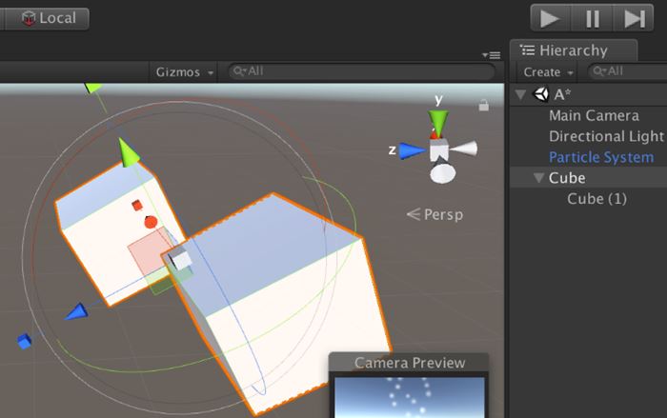Collapse the A* scene foldout arrow
This screenshot has width=667, height=418.
(x=520, y=94)
